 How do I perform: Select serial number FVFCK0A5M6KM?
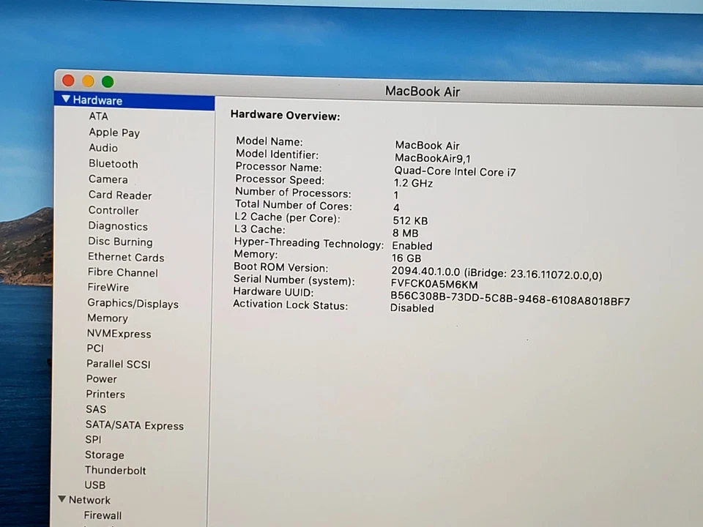pos(434,284)
